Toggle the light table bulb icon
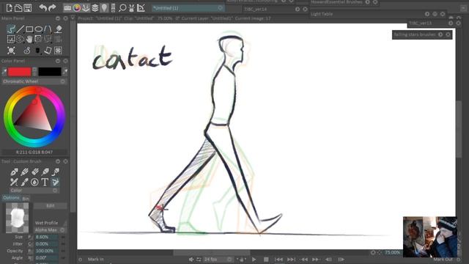Screen dimensions: 469x264 [x=104, y=8]
